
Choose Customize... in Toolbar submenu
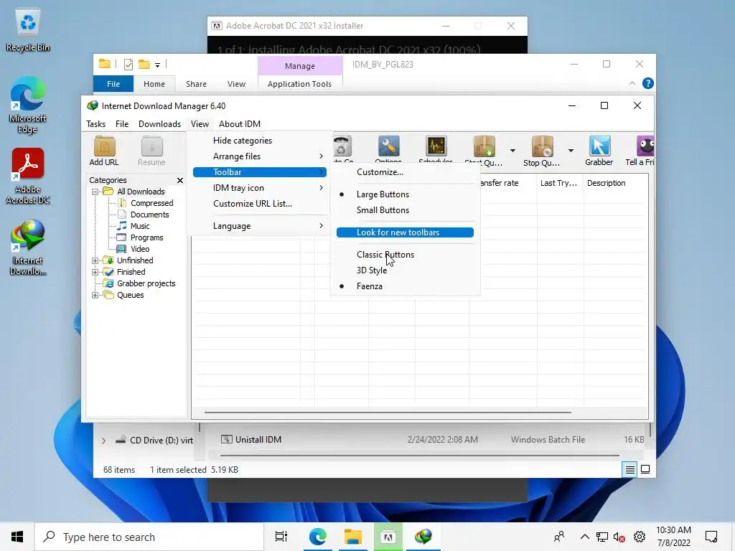point(405,172)
